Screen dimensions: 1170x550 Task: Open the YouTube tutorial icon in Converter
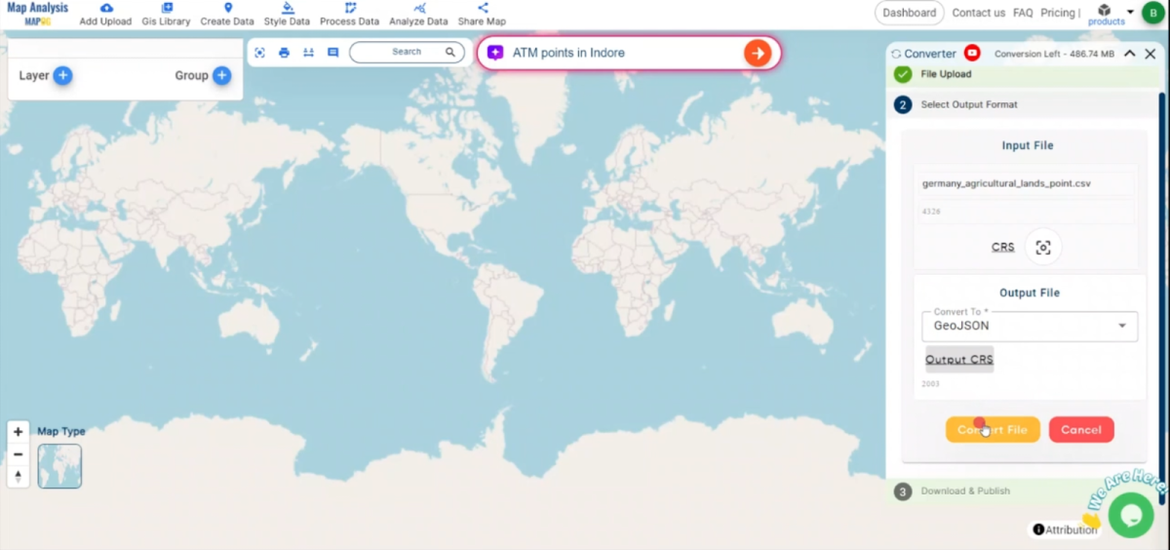pos(972,54)
